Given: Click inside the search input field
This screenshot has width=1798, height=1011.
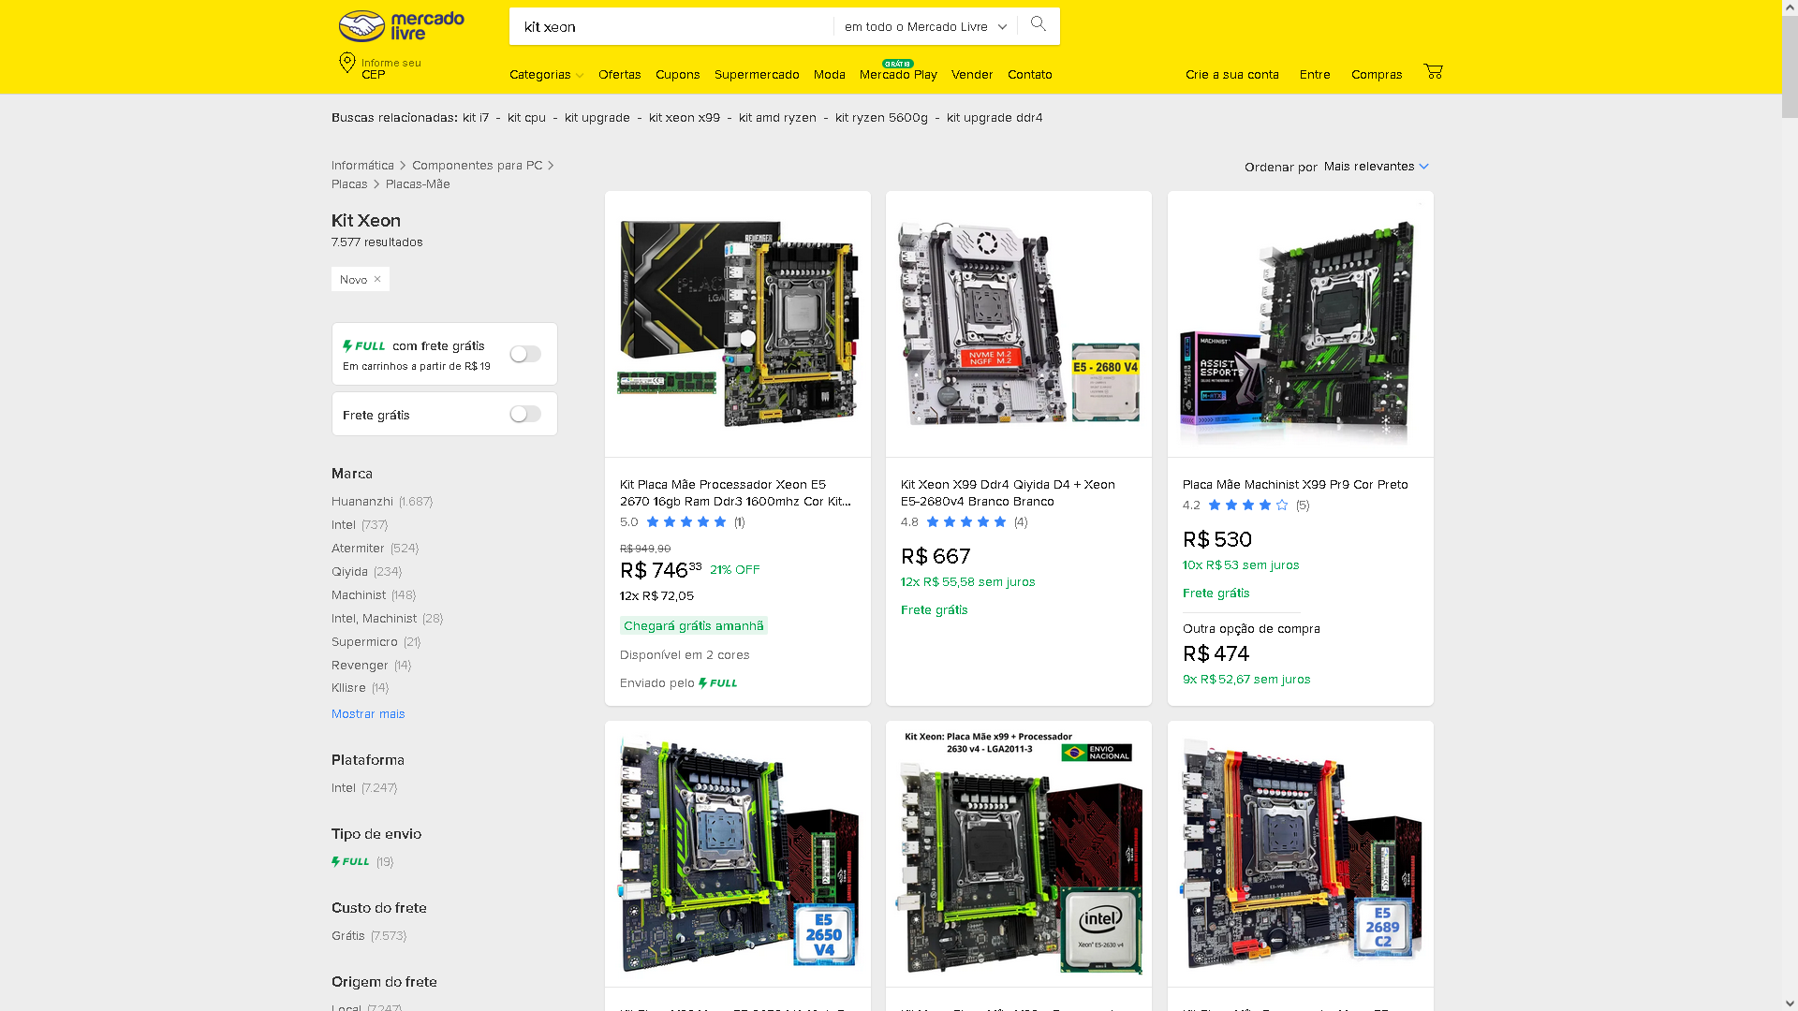Looking at the screenshot, I should (x=671, y=26).
